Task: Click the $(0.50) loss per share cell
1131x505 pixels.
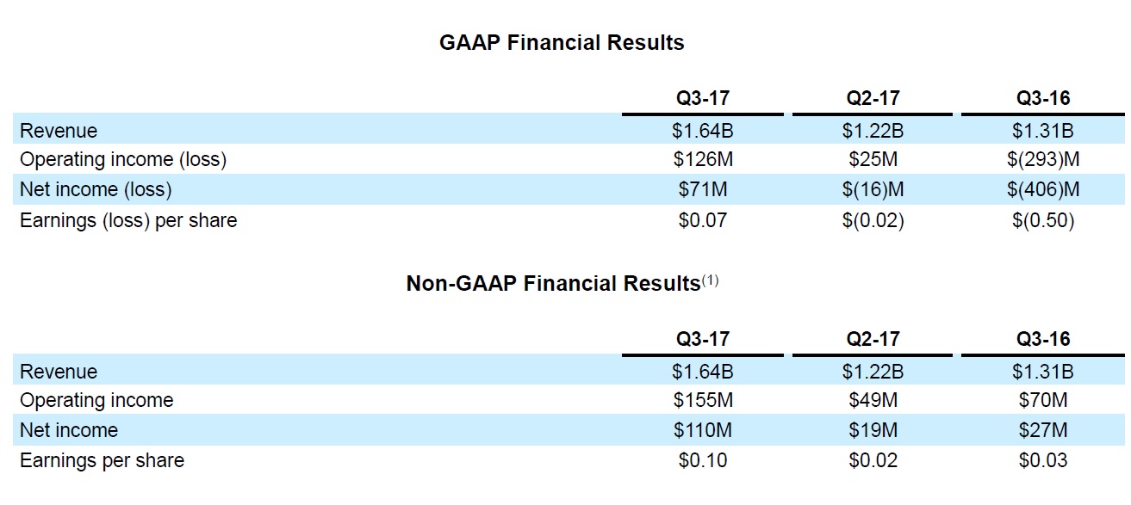Action: (x=1042, y=220)
